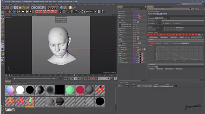Go to the end of animation

pos(85,79)
